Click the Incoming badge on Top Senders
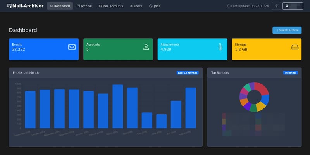The image size is (310, 155). (x=290, y=73)
